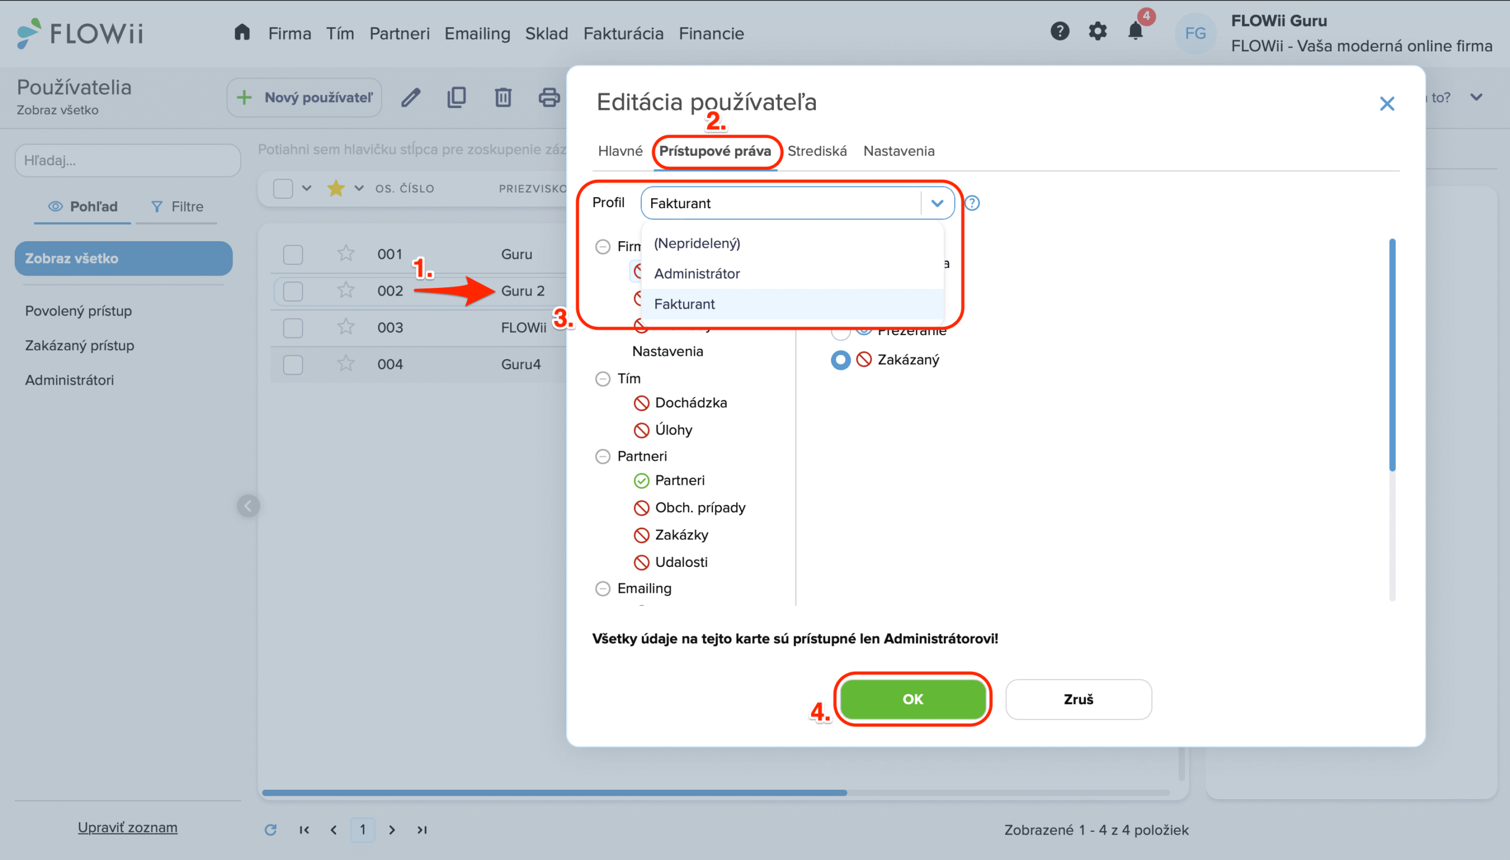Click the trash delete icon
This screenshot has width=1510, height=860.
pyautogui.click(x=503, y=97)
